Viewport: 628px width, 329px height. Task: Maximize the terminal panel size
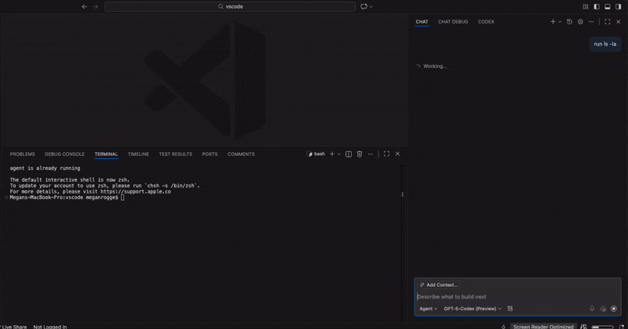pyautogui.click(x=386, y=154)
